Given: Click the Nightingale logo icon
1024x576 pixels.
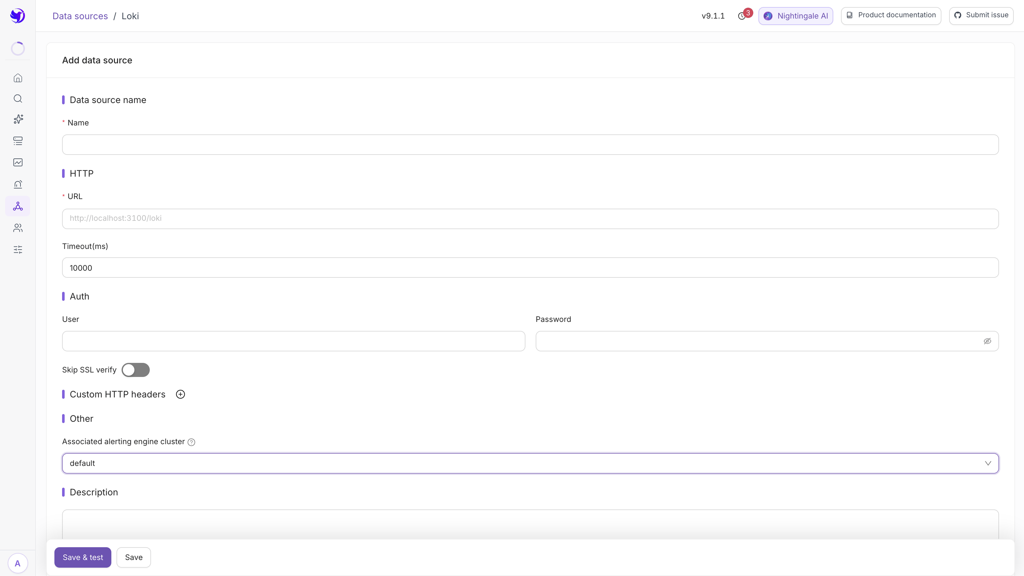Looking at the screenshot, I should pyautogui.click(x=18, y=16).
